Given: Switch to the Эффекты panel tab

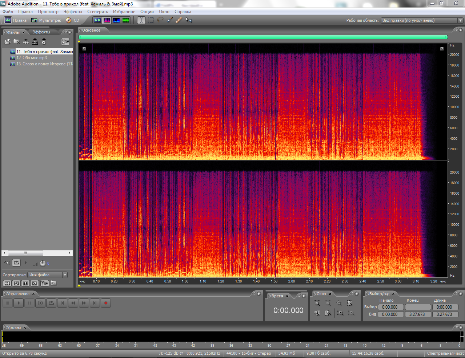Looking at the screenshot, I should pos(41,32).
